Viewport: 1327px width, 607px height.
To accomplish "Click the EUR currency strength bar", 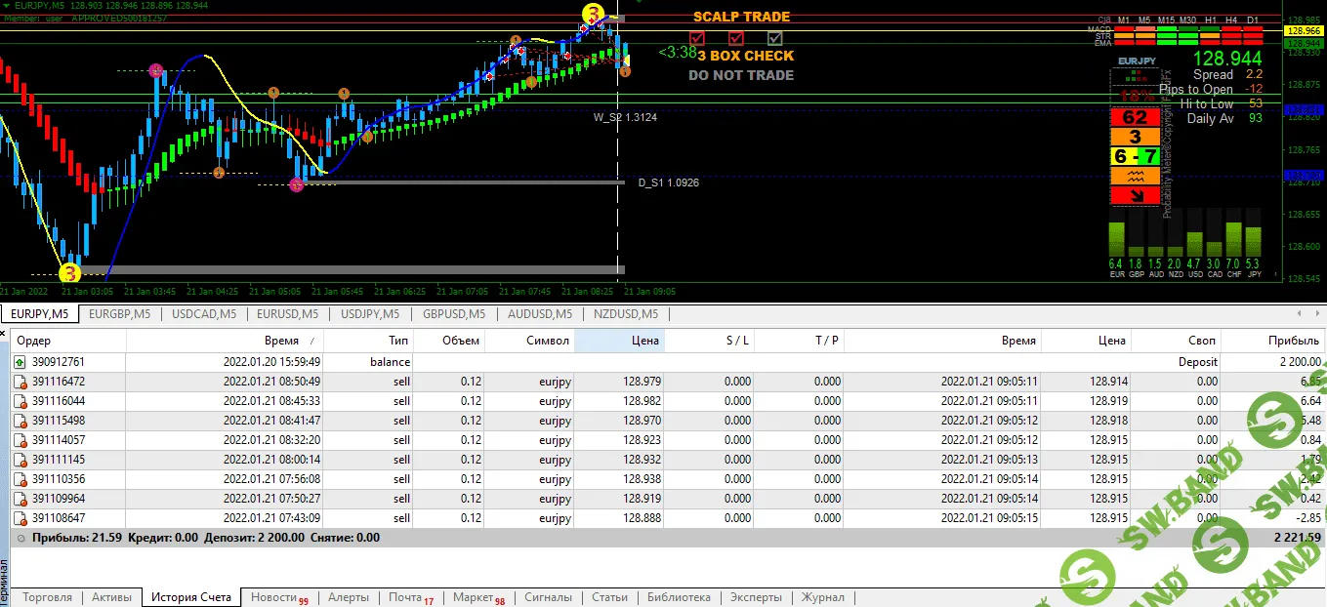I will pyautogui.click(x=1116, y=239).
